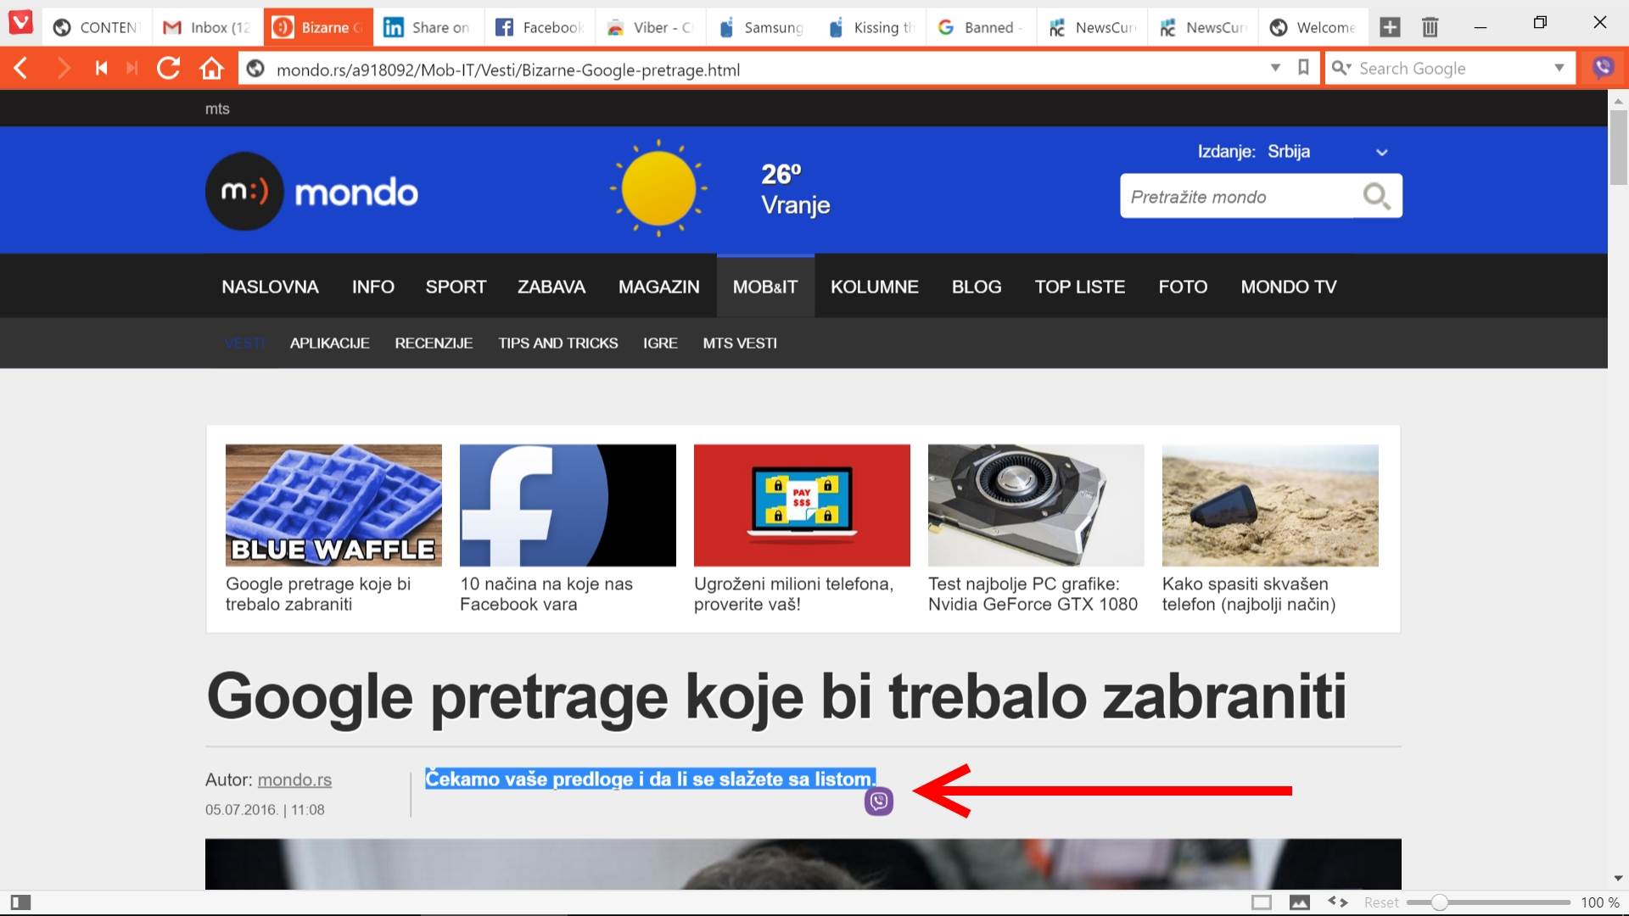Adjust the page zoom slider
The image size is (1629, 916).
(1439, 902)
